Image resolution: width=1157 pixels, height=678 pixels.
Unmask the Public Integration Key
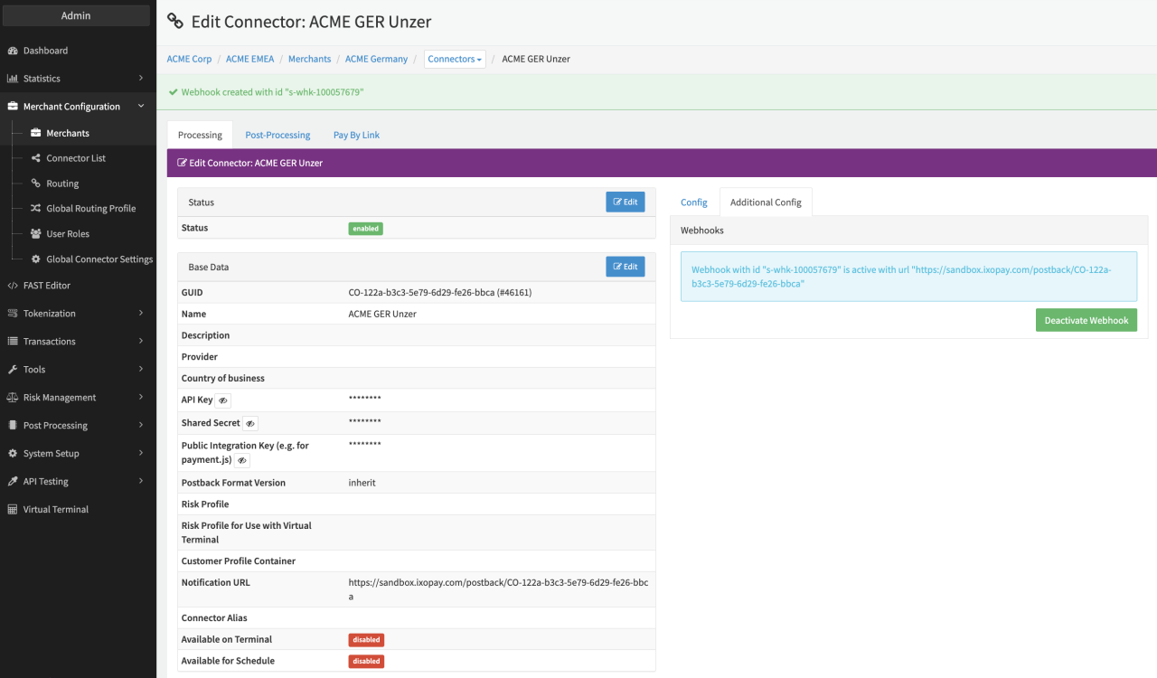point(241,460)
